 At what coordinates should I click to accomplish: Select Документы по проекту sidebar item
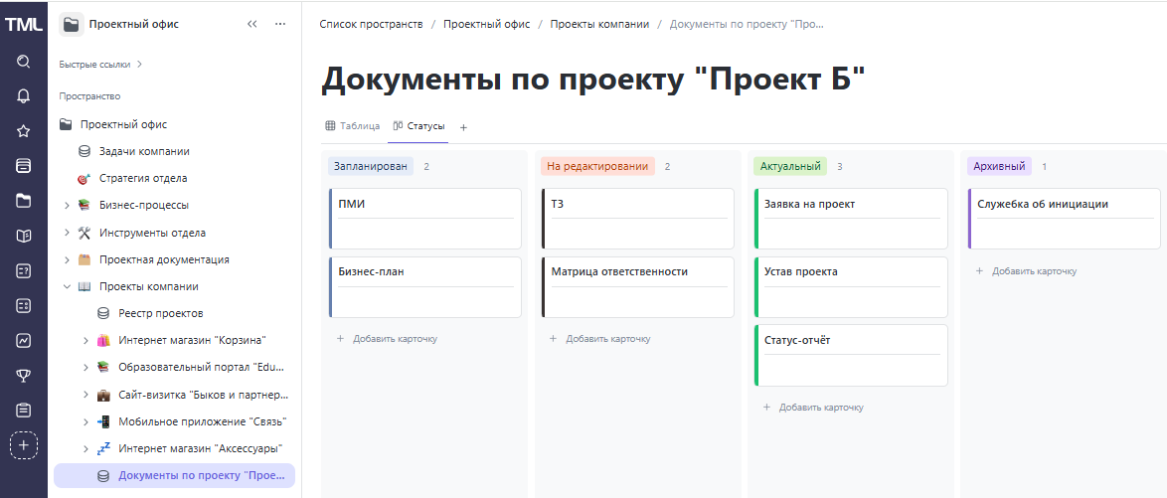174,476
